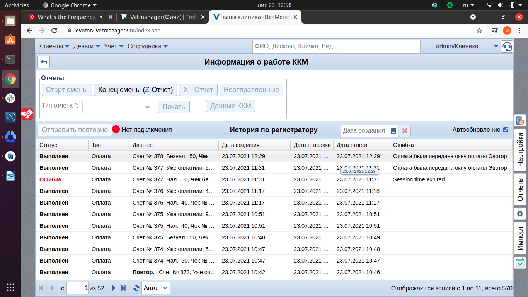
Task: Click the calendar date picker icon
Action: pos(393,131)
